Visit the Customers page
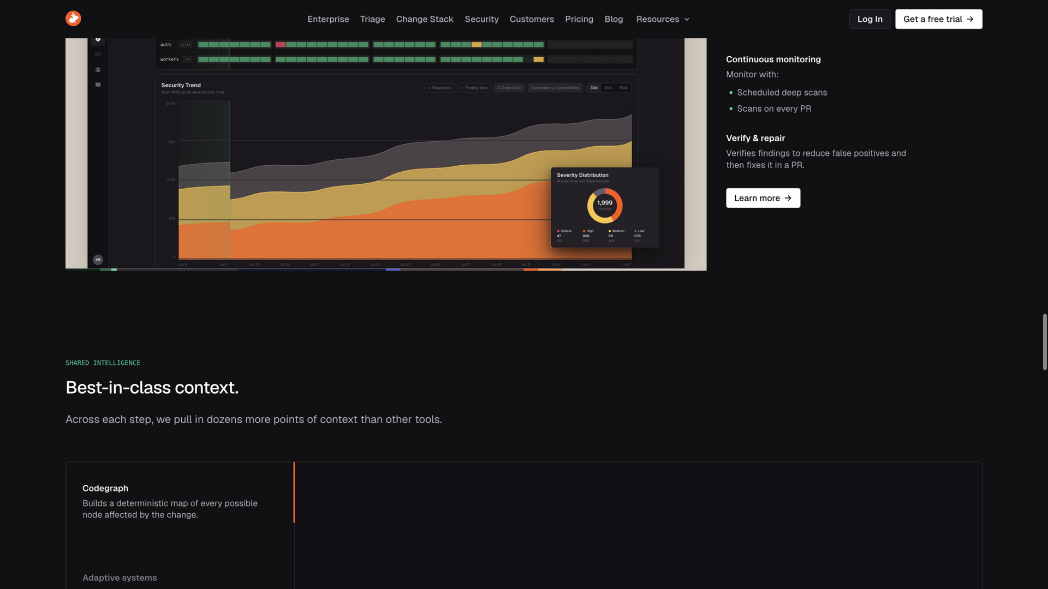1048x589 pixels. click(x=532, y=19)
